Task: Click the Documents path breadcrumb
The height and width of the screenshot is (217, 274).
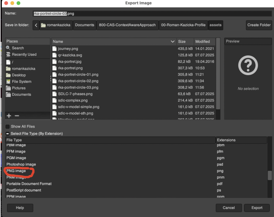Action: click(x=84, y=25)
